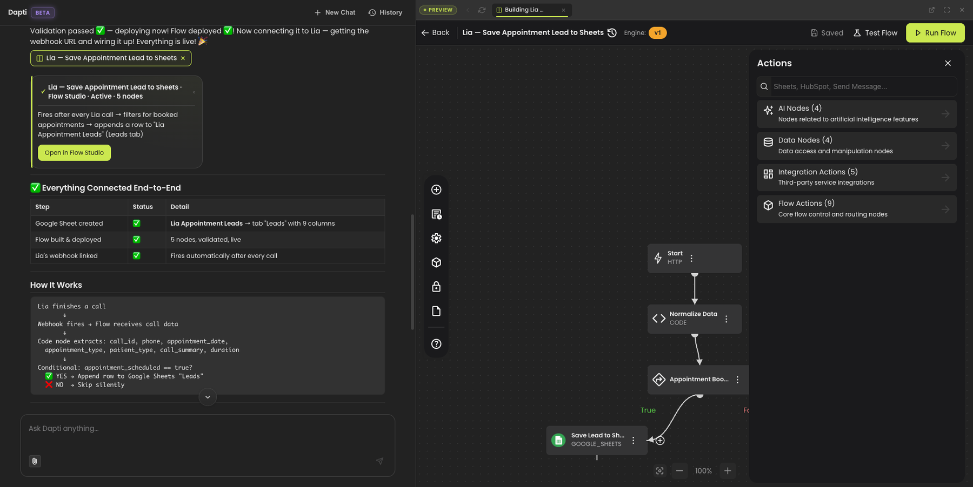Image resolution: width=973 pixels, height=487 pixels.
Task: Open Normalize Data node options menu
Action: click(726, 319)
